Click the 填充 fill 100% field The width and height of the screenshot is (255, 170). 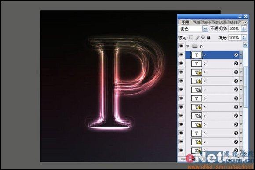pos(234,38)
